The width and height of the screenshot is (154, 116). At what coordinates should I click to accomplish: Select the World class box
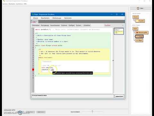tap(135, 17)
